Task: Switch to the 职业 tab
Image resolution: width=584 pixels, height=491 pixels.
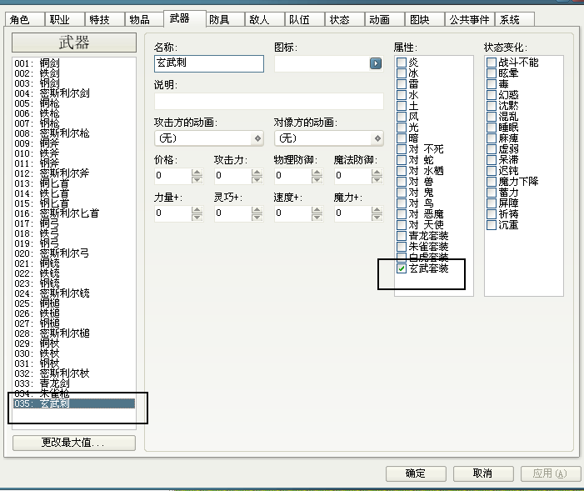Action: click(x=64, y=19)
